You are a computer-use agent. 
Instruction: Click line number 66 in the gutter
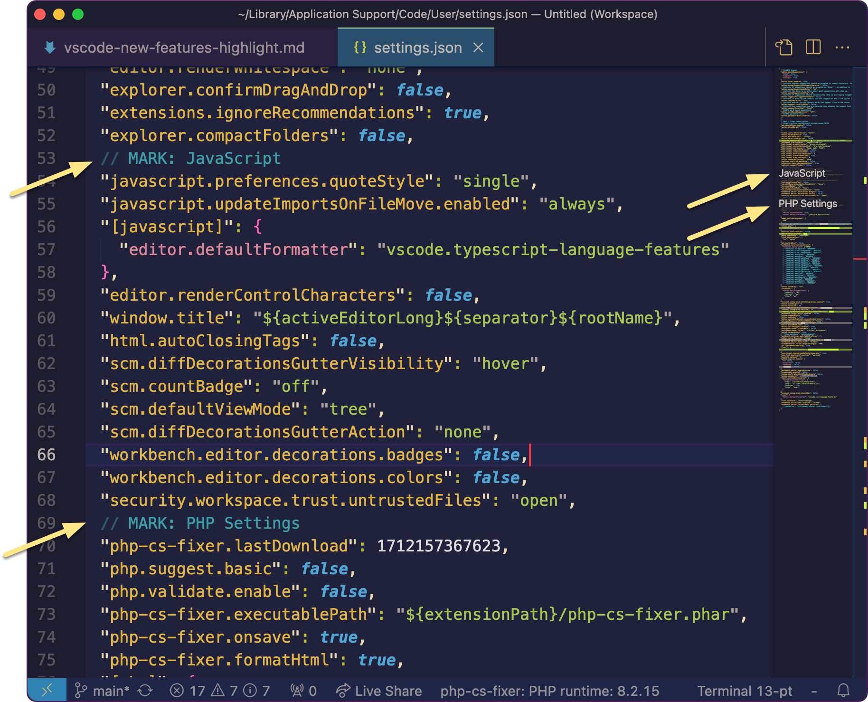pyautogui.click(x=47, y=455)
